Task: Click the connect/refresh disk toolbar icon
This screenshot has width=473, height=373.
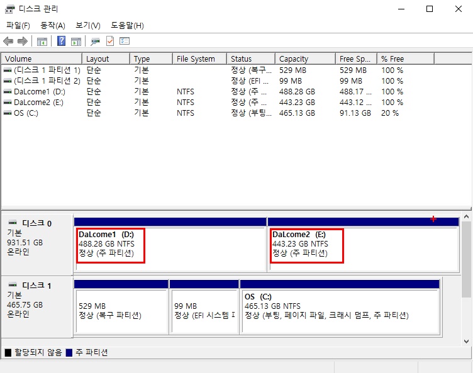Action: [x=96, y=42]
